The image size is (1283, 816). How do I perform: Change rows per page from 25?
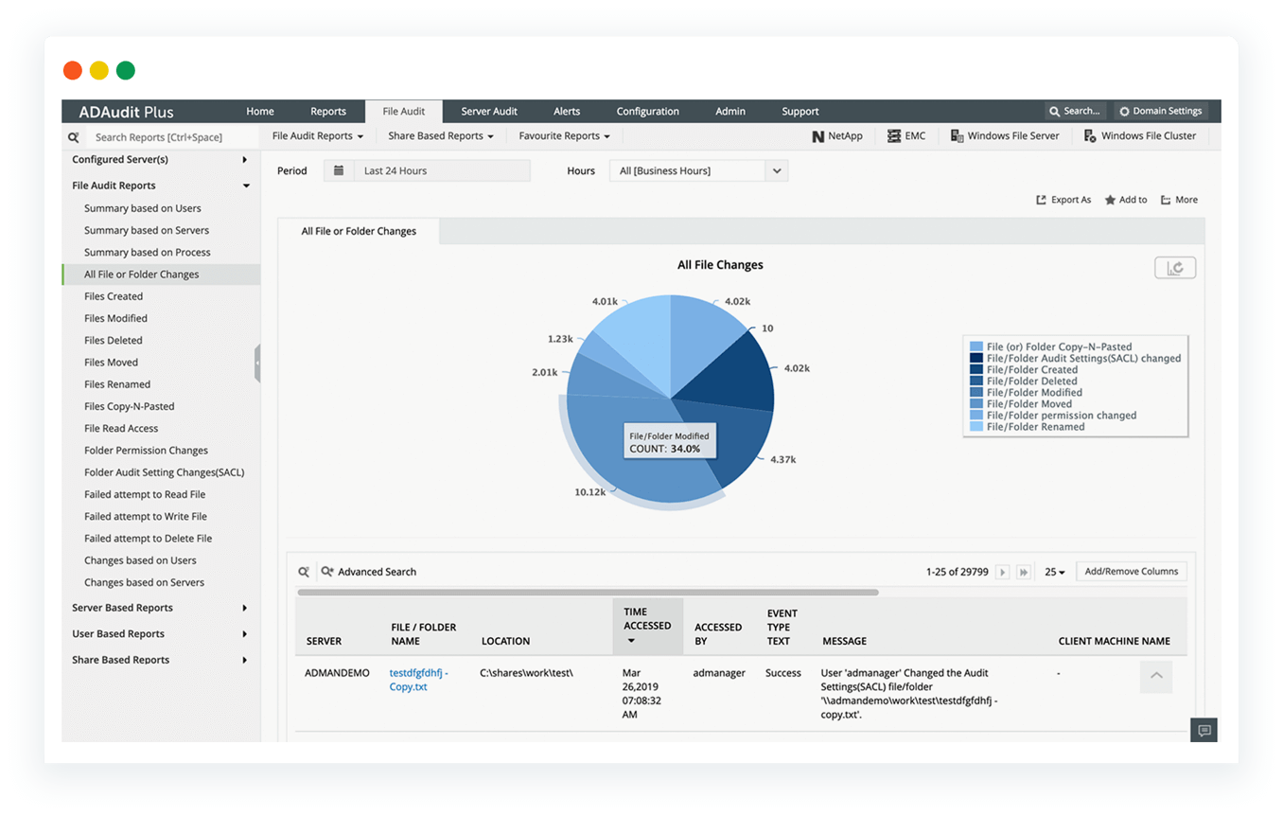coord(1055,572)
